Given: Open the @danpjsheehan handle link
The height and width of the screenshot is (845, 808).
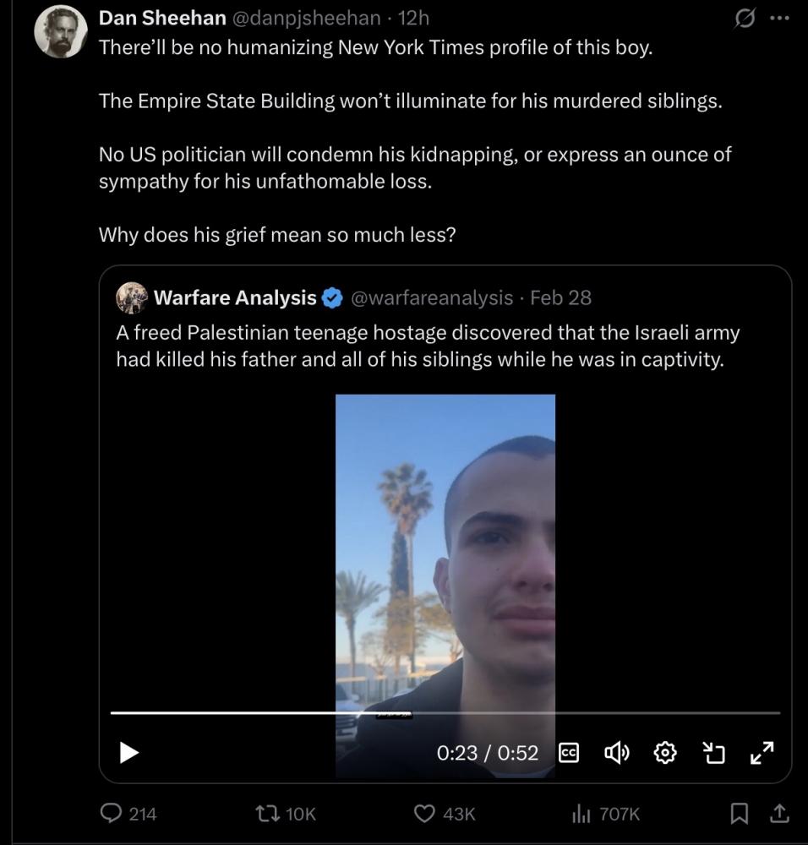Looking at the screenshot, I should (306, 17).
